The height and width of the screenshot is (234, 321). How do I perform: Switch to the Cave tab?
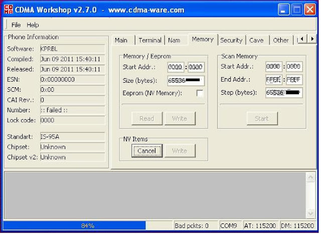[x=257, y=40]
